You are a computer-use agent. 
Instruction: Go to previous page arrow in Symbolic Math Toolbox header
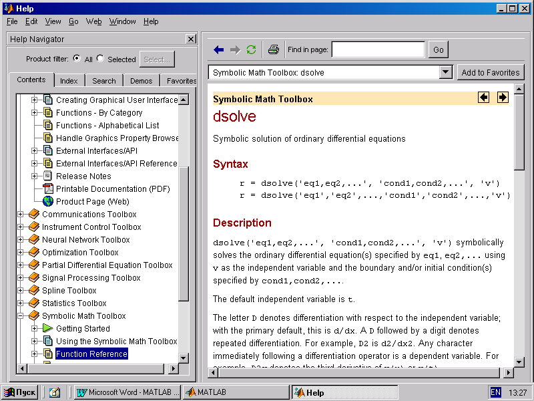(483, 98)
